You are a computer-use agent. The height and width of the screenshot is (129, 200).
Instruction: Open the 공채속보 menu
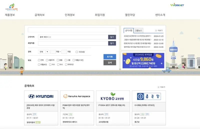[x=40, y=15]
